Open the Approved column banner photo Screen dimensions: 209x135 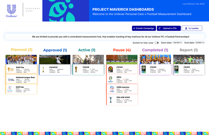click(x=55, y=60)
